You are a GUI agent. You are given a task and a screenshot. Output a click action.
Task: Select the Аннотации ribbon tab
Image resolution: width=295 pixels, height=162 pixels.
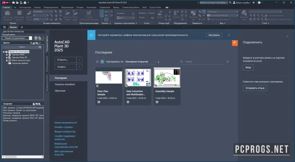[x=91, y=7]
